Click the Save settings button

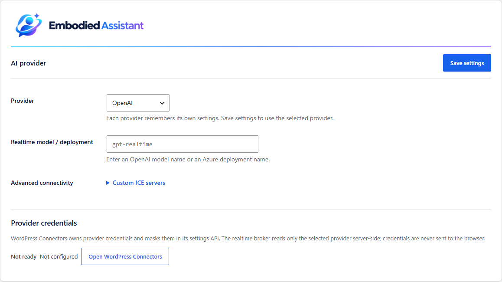467,63
